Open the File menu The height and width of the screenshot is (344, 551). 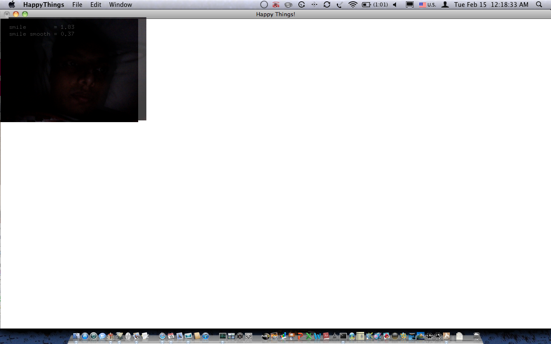tap(77, 5)
